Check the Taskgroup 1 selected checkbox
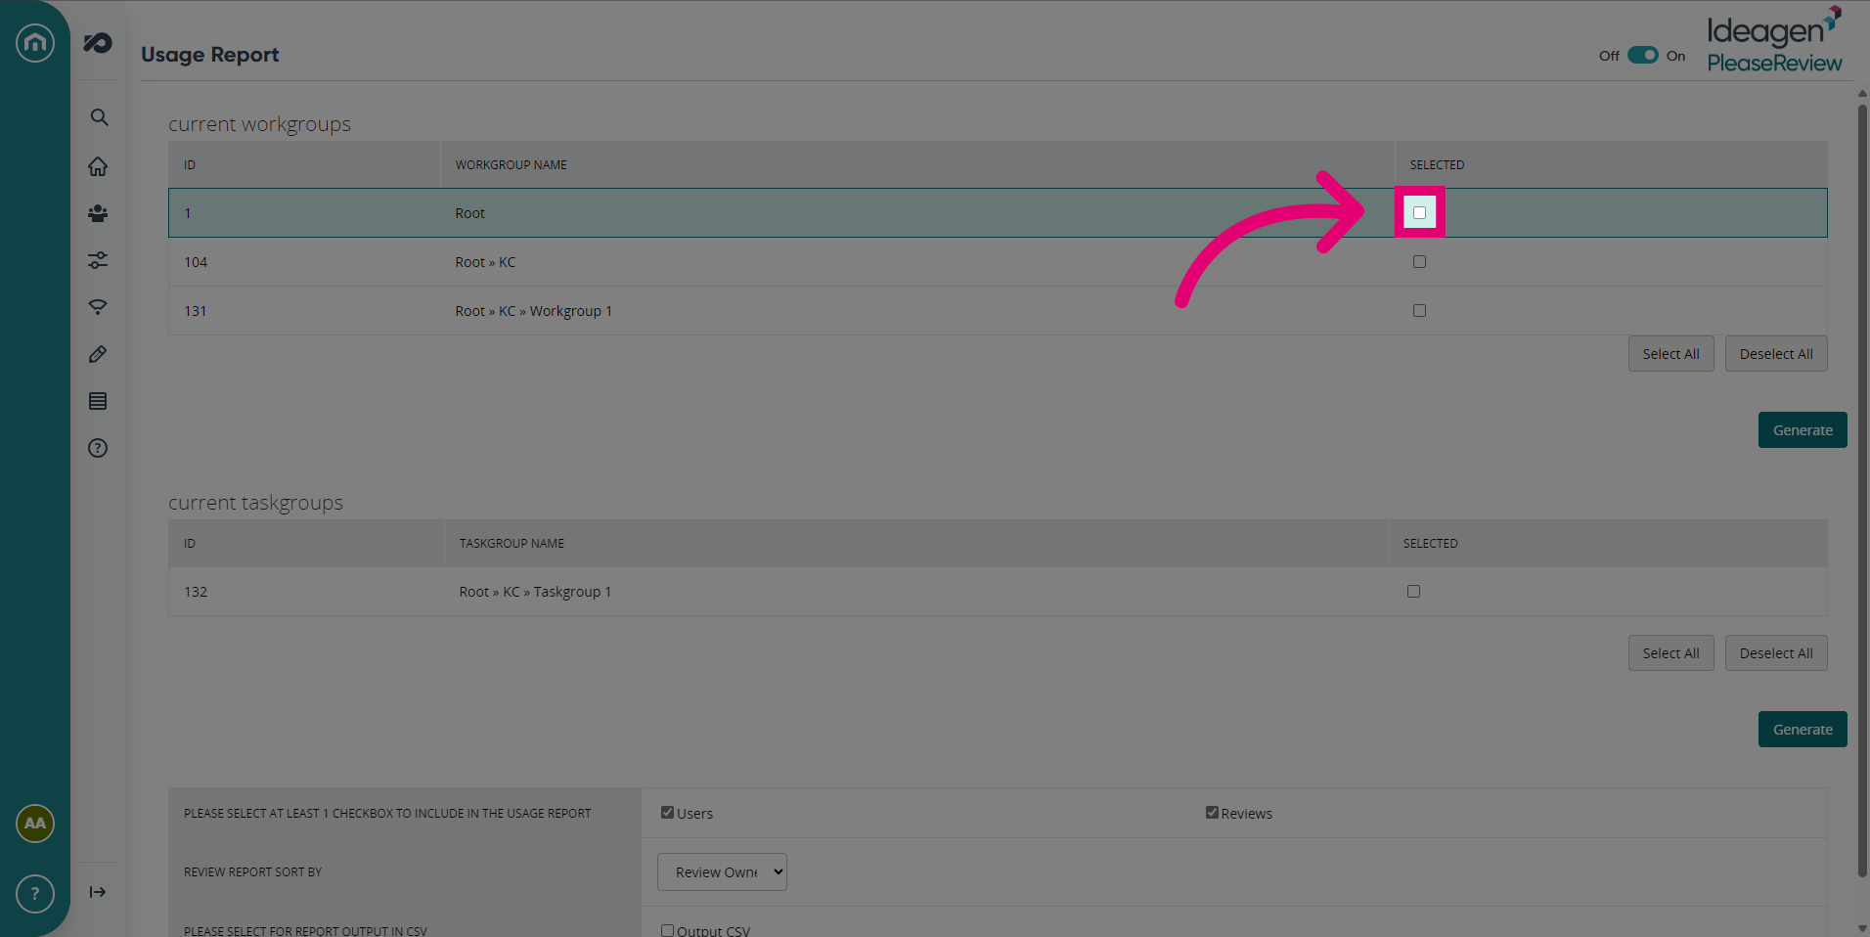Viewport: 1870px width, 937px height. (x=1413, y=591)
